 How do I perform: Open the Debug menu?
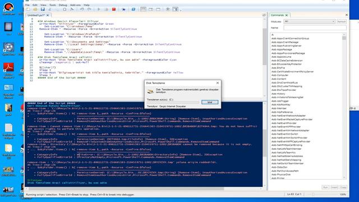click(63, 5)
